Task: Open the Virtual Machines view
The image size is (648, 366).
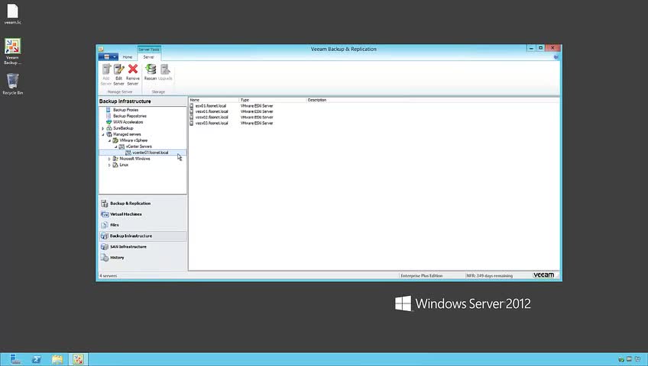Action: (143, 214)
